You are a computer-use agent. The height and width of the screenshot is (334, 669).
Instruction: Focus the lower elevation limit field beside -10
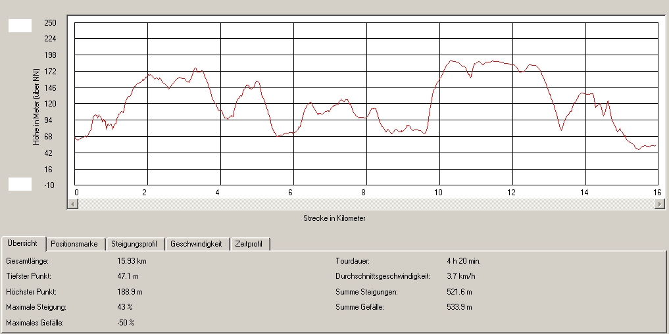click(20, 184)
